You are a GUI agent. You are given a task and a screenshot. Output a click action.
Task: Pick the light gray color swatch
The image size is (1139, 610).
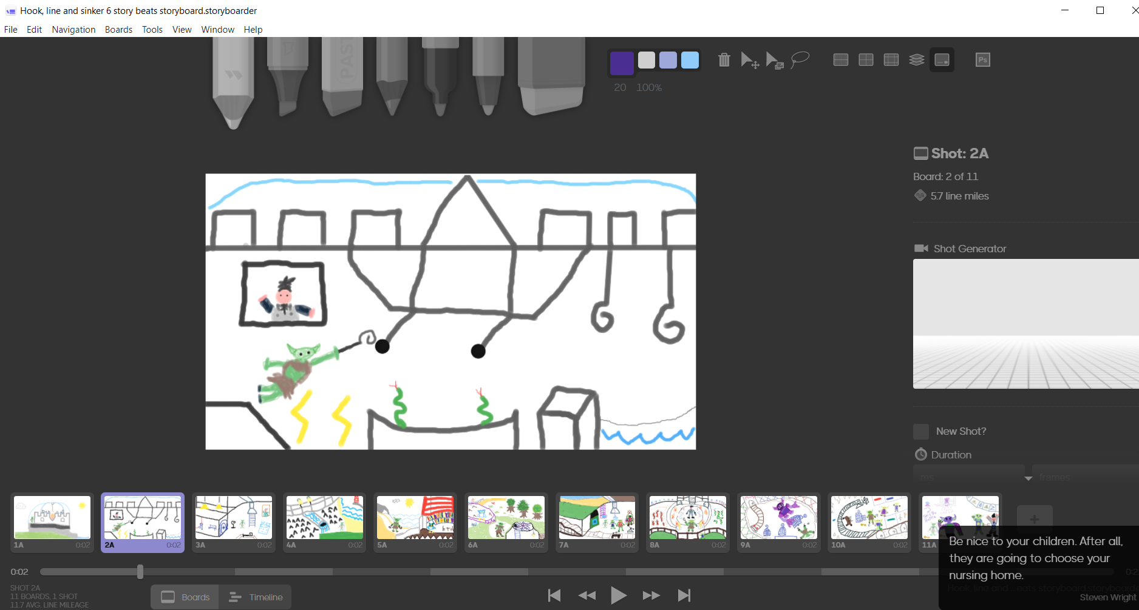click(647, 60)
